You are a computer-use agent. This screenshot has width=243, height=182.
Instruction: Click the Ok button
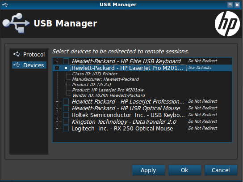tap(184, 170)
